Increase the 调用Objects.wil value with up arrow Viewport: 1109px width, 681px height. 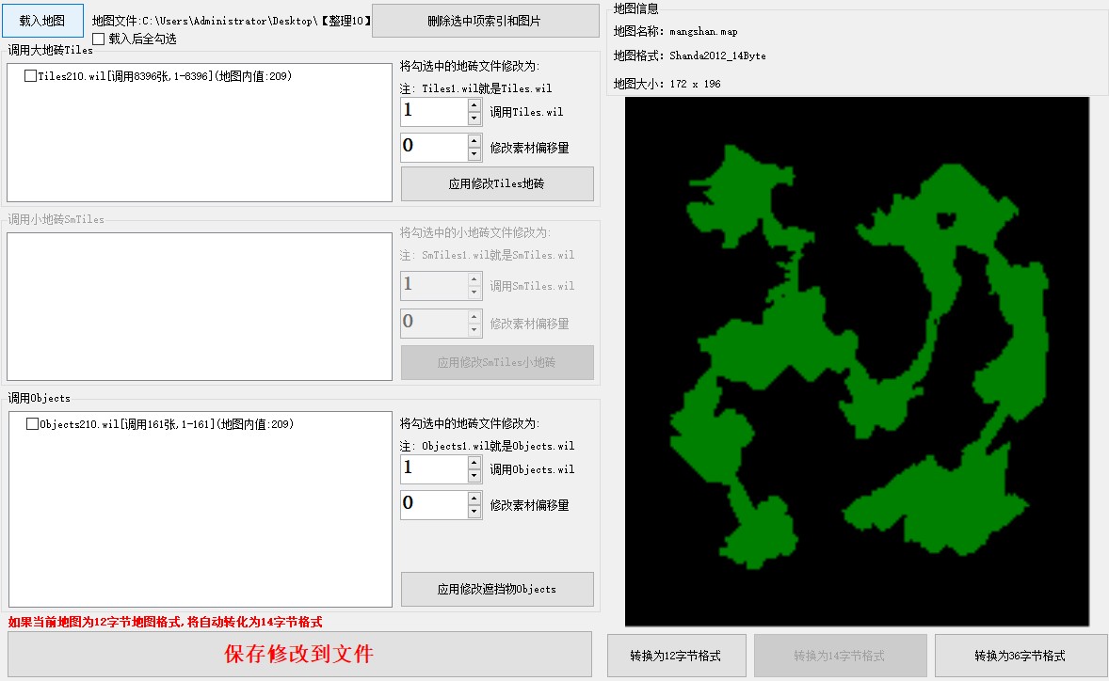coord(474,462)
